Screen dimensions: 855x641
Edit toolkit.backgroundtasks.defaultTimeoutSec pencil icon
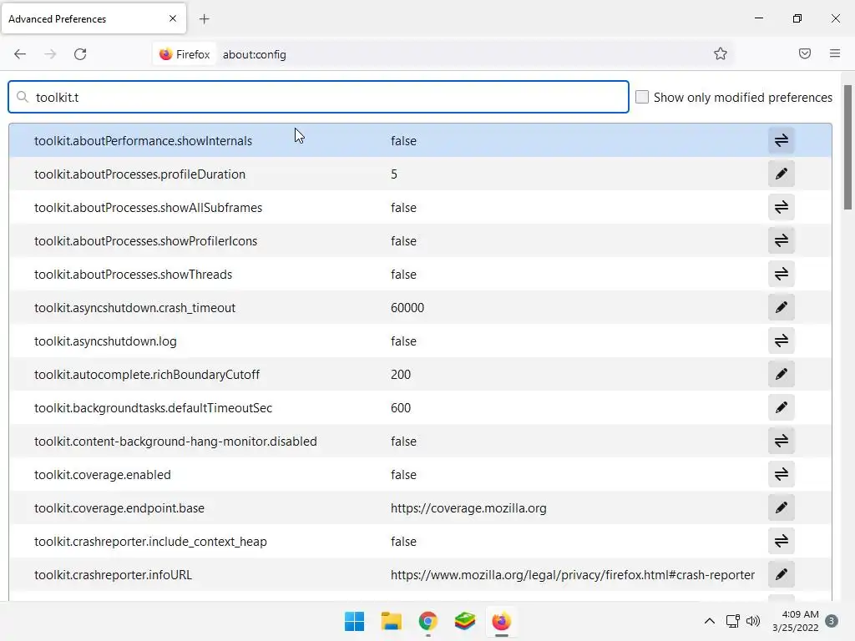(x=781, y=407)
